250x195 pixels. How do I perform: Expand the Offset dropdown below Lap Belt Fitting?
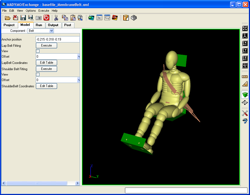tap(79, 57)
